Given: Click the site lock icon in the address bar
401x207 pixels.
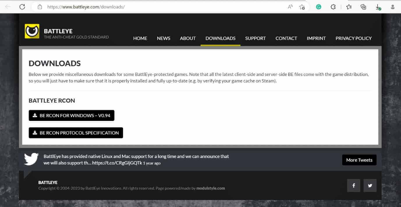Looking at the screenshot, I should pos(40,7).
